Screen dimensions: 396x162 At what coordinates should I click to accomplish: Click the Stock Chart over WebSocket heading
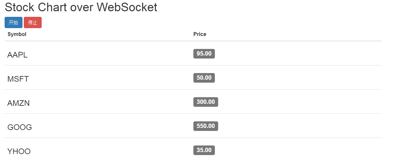pyautogui.click(x=81, y=7)
